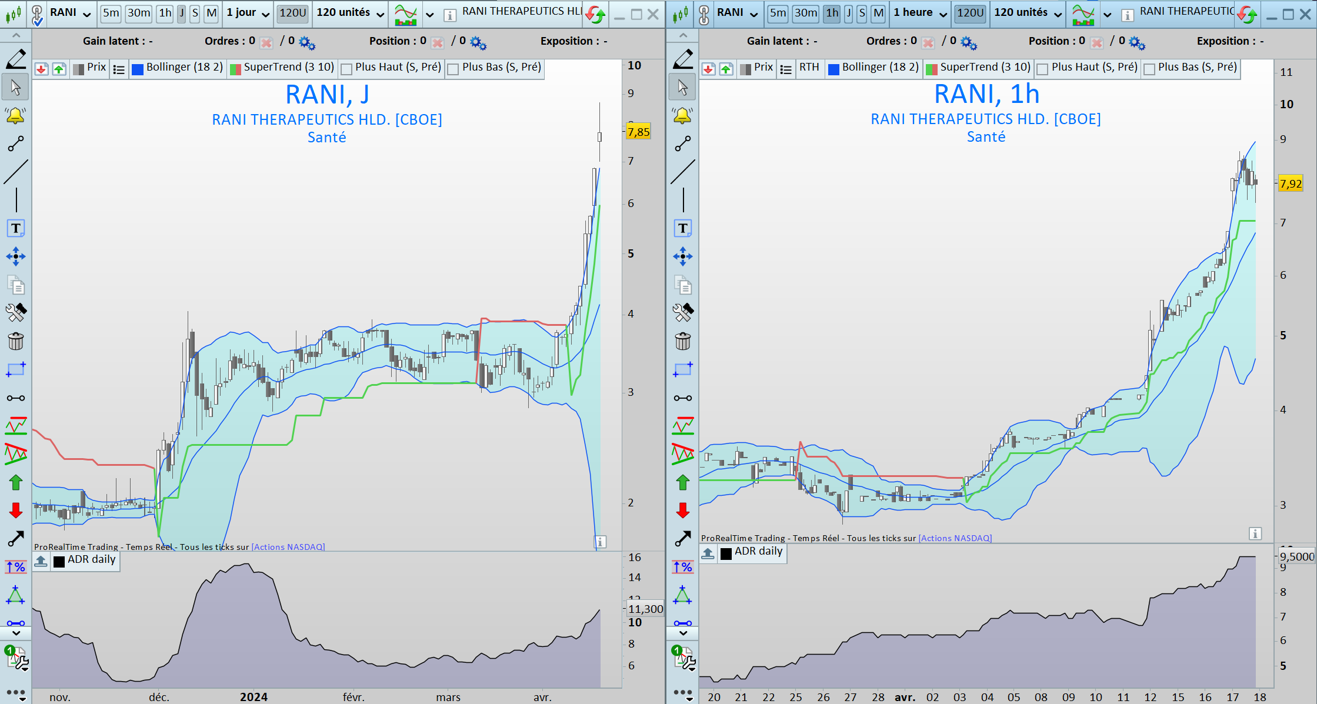1317x704 pixels.
Task: Open the hammer and wrench settings in right sidebar
Action: coord(683,312)
